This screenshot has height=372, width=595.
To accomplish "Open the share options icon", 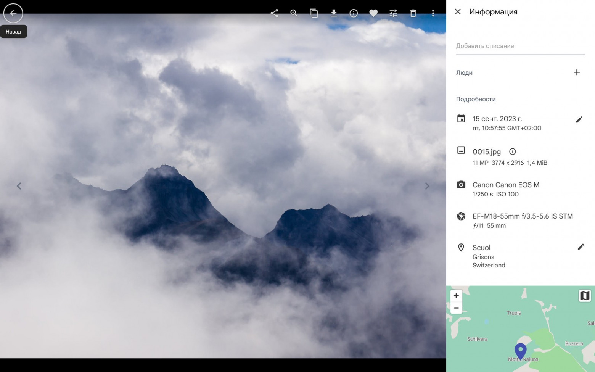I will [x=274, y=13].
